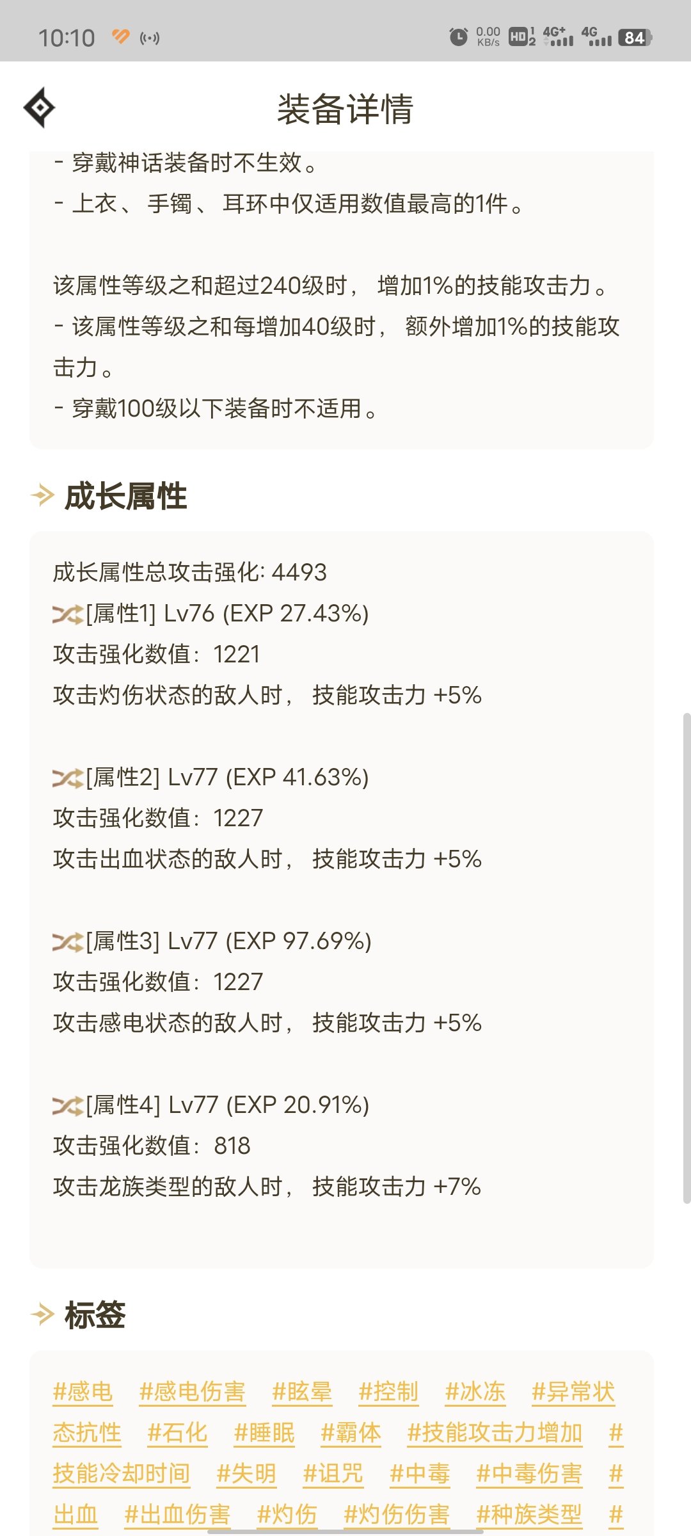
Task: Tap the alarm clock icon in status bar
Action: [x=459, y=36]
